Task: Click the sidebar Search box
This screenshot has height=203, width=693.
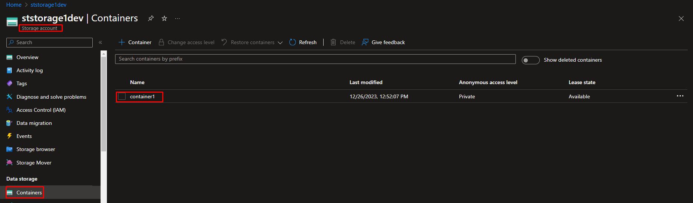Action: click(49, 43)
